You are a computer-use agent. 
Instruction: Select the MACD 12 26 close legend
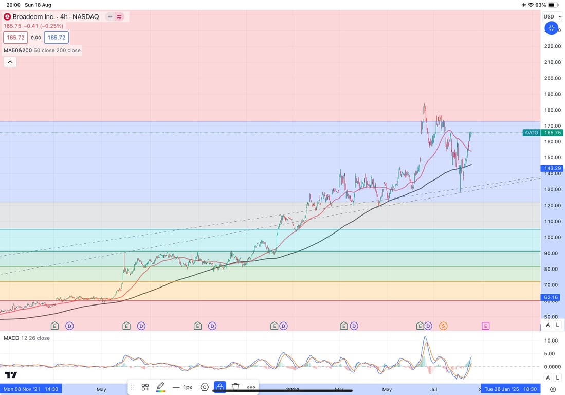(27, 338)
